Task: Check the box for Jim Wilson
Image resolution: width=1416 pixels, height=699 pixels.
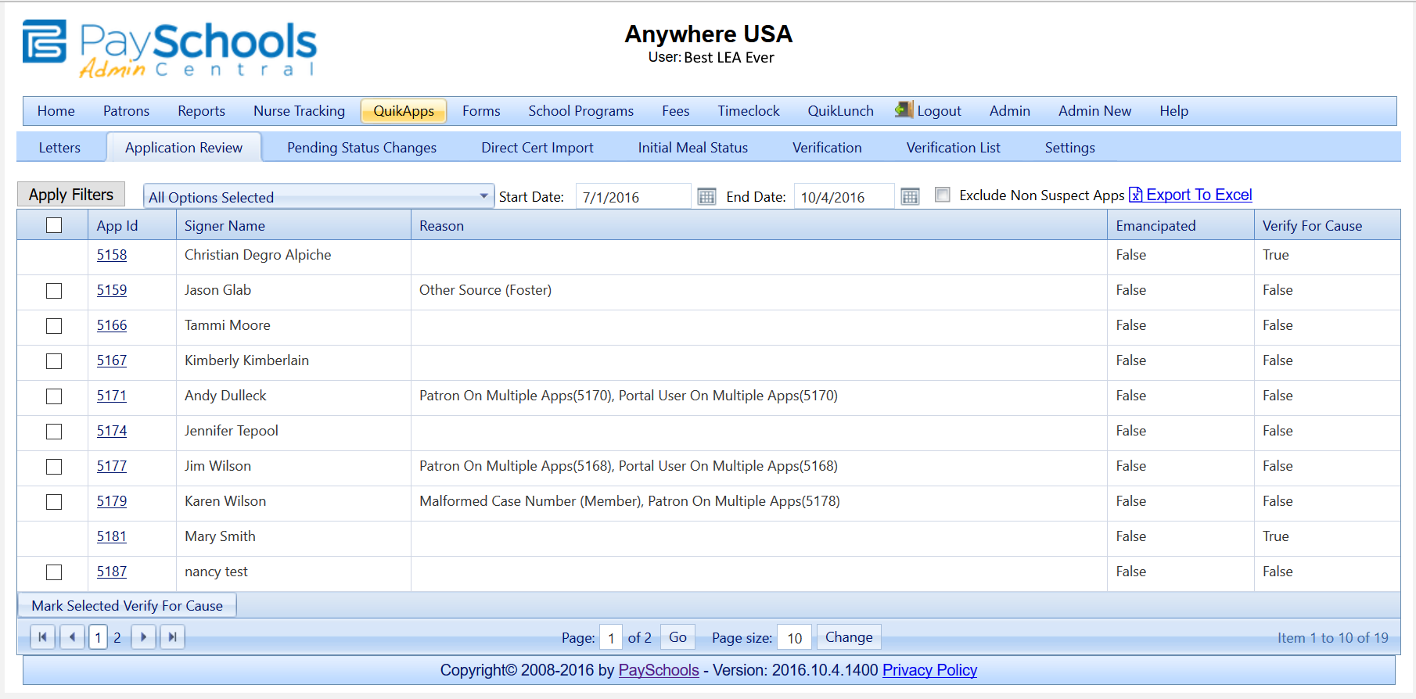Action: tap(54, 467)
